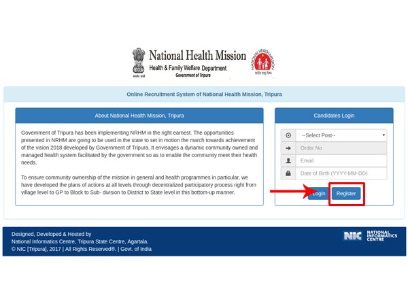Click the user icon beside Email field
The image size is (408, 306).
pyautogui.click(x=288, y=160)
